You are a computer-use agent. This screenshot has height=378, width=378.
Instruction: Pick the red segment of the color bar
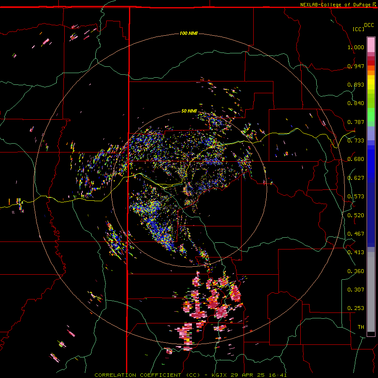click(x=371, y=63)
